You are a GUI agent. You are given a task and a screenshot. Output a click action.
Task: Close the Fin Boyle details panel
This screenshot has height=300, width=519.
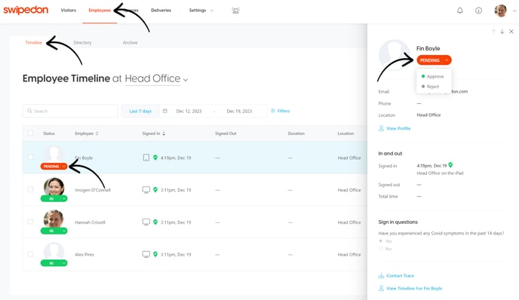(x=511, y=32)
